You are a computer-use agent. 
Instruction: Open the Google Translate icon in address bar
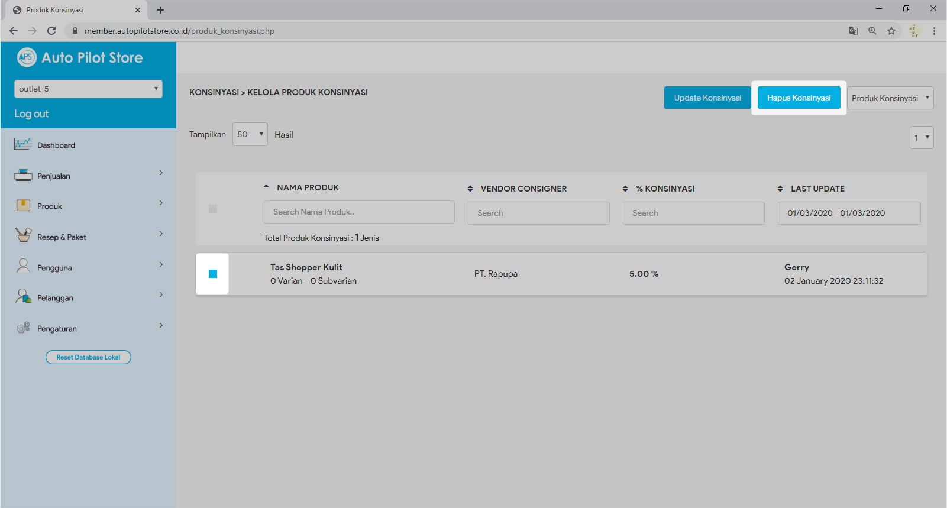853,31
